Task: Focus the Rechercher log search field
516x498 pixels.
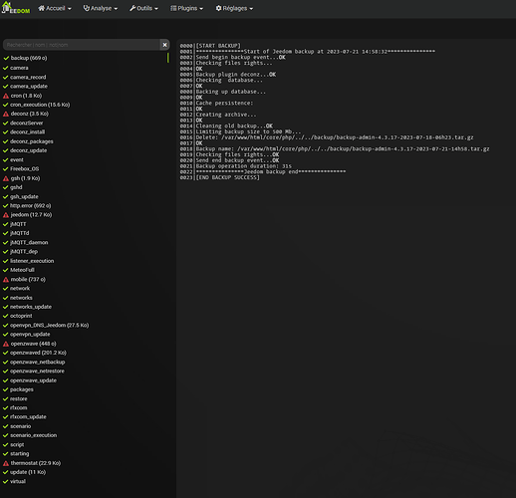Action: 82,45
